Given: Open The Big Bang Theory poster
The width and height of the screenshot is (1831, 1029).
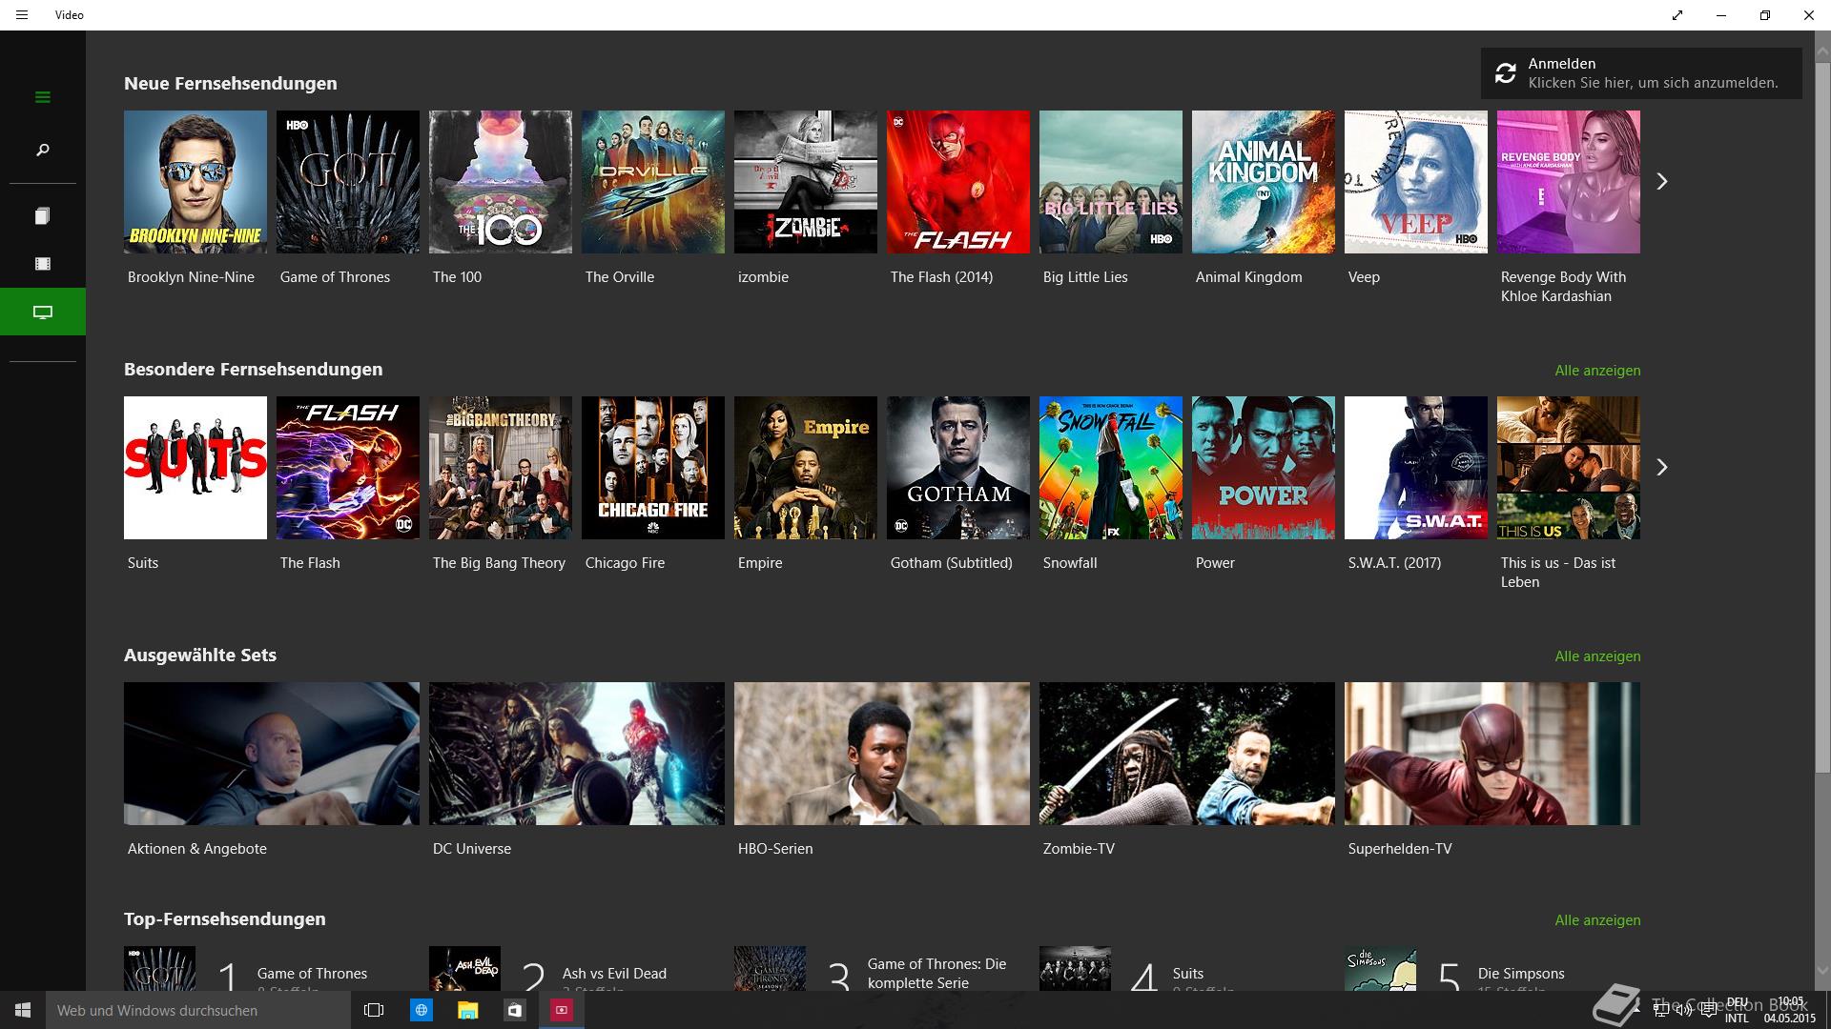Looking at the screenshot, I should click(x=501, y=468).
